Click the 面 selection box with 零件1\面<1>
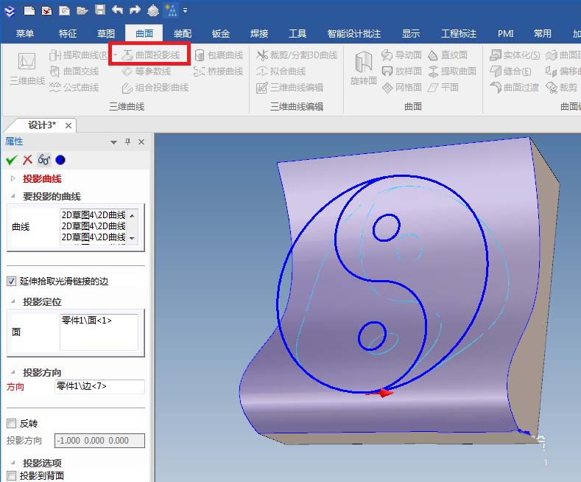Screen dimensions: 581x482 click(x=99, y=332)
